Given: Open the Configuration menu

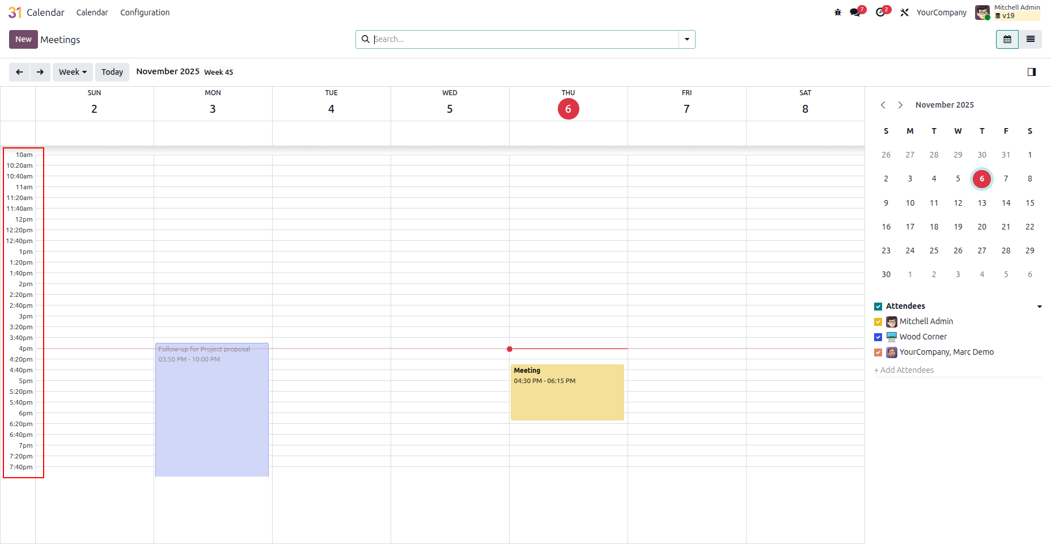Looking at the screenshot, I should 145,12.
